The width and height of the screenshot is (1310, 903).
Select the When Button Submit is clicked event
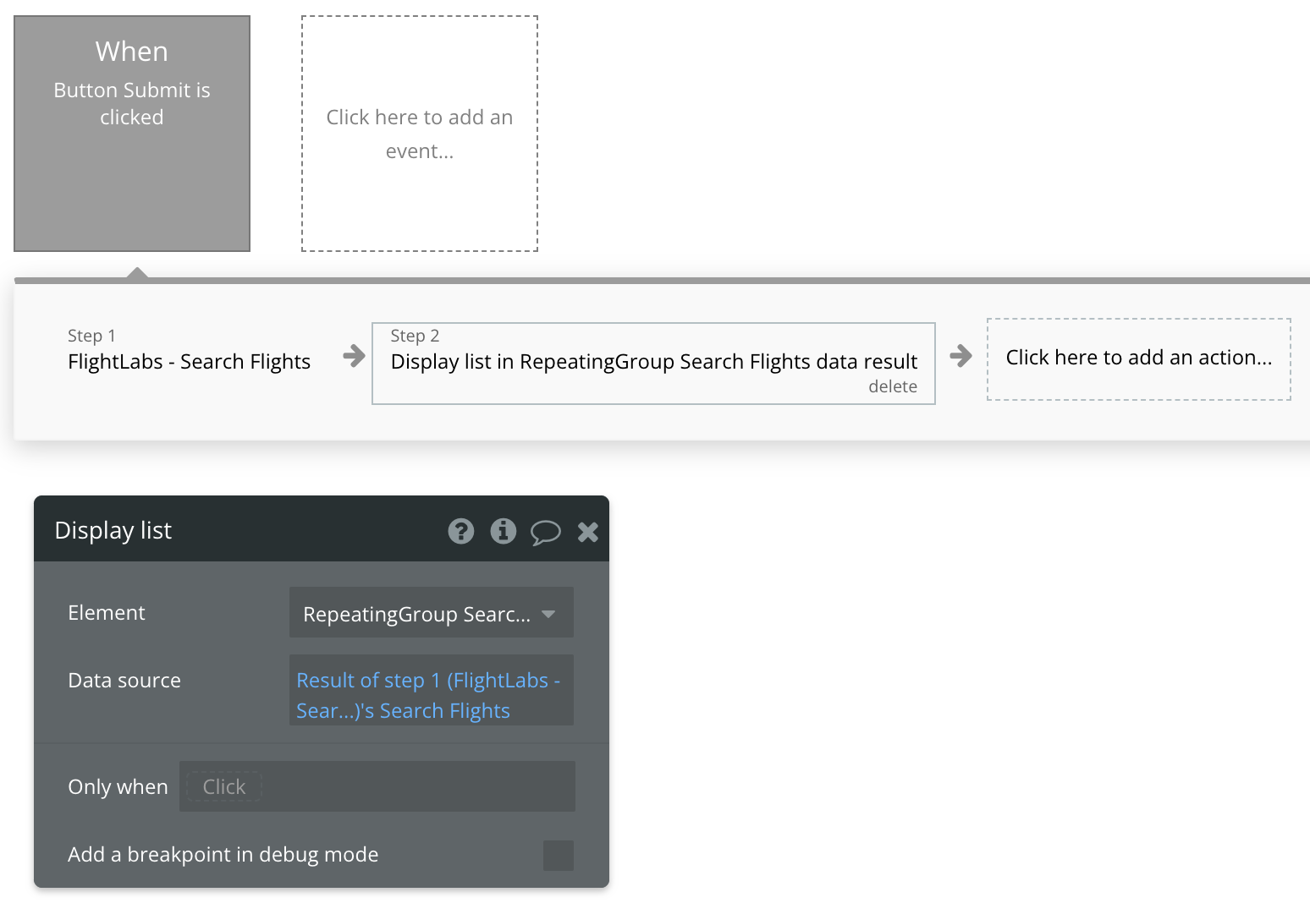tap(132, 134)
